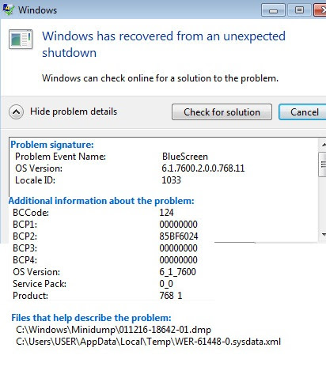
Task: Click the WER-61448-0.sysdata.xml file path
Action: pos(148,342)
